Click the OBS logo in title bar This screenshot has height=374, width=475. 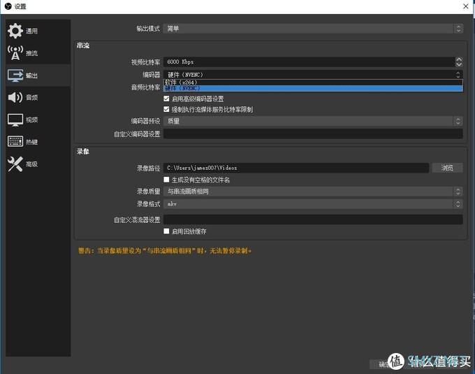click(x=8, y=6)
